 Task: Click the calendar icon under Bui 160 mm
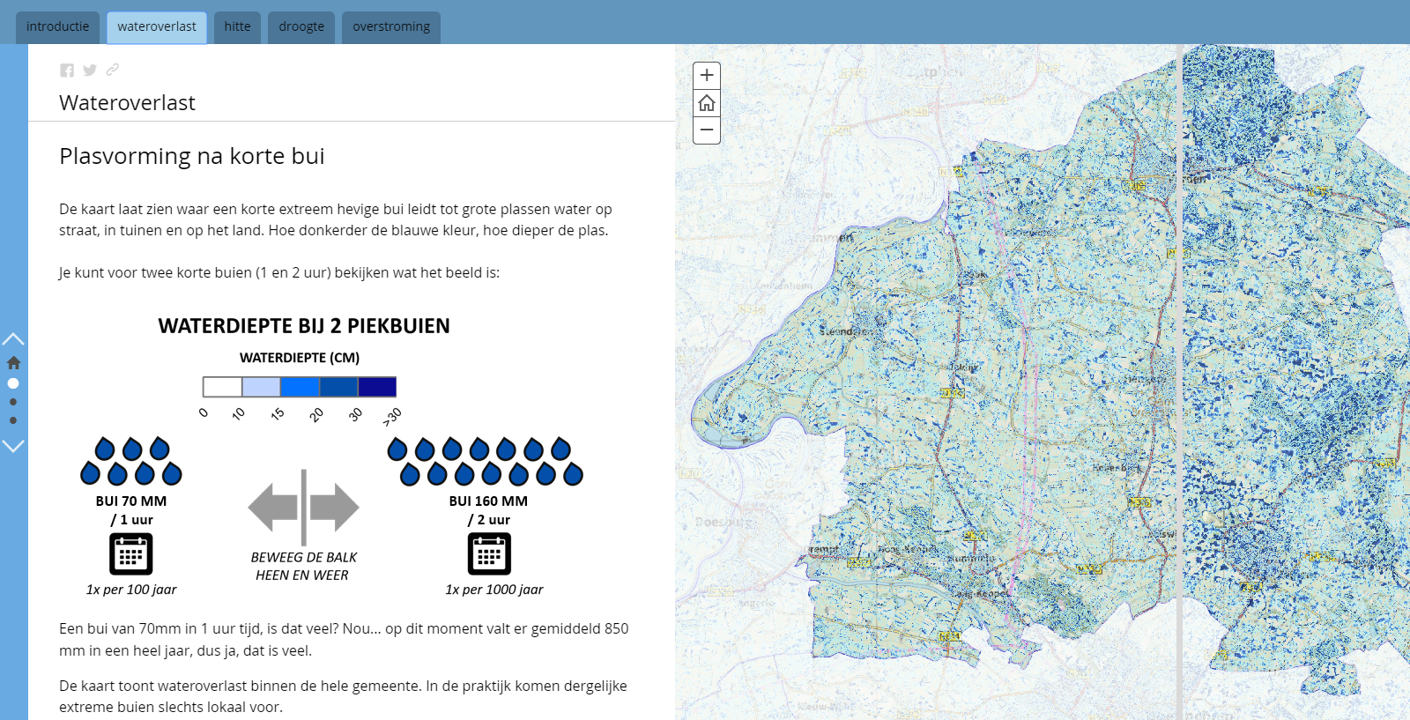click(x=489, y=554)
